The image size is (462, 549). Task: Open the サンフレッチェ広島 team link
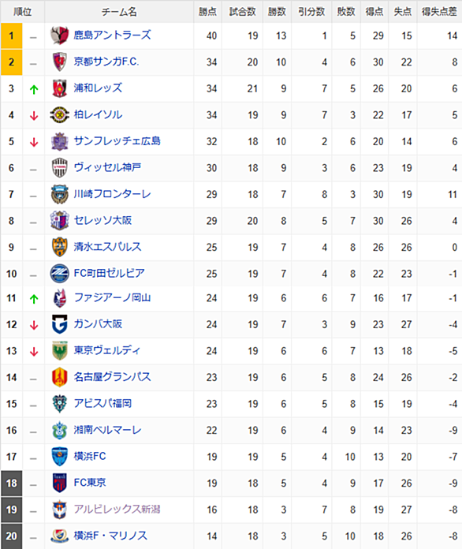(117, 141)
